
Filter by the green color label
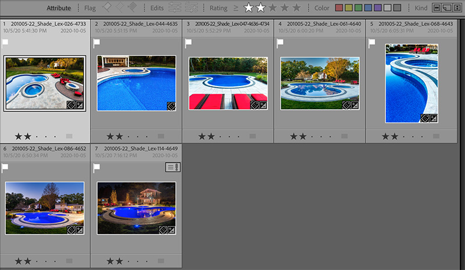click(359, 8)
